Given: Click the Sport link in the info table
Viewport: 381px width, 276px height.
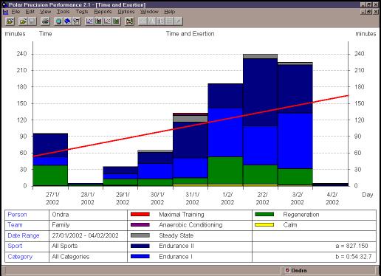Looking at the screenshot, I should coord(15,246).
